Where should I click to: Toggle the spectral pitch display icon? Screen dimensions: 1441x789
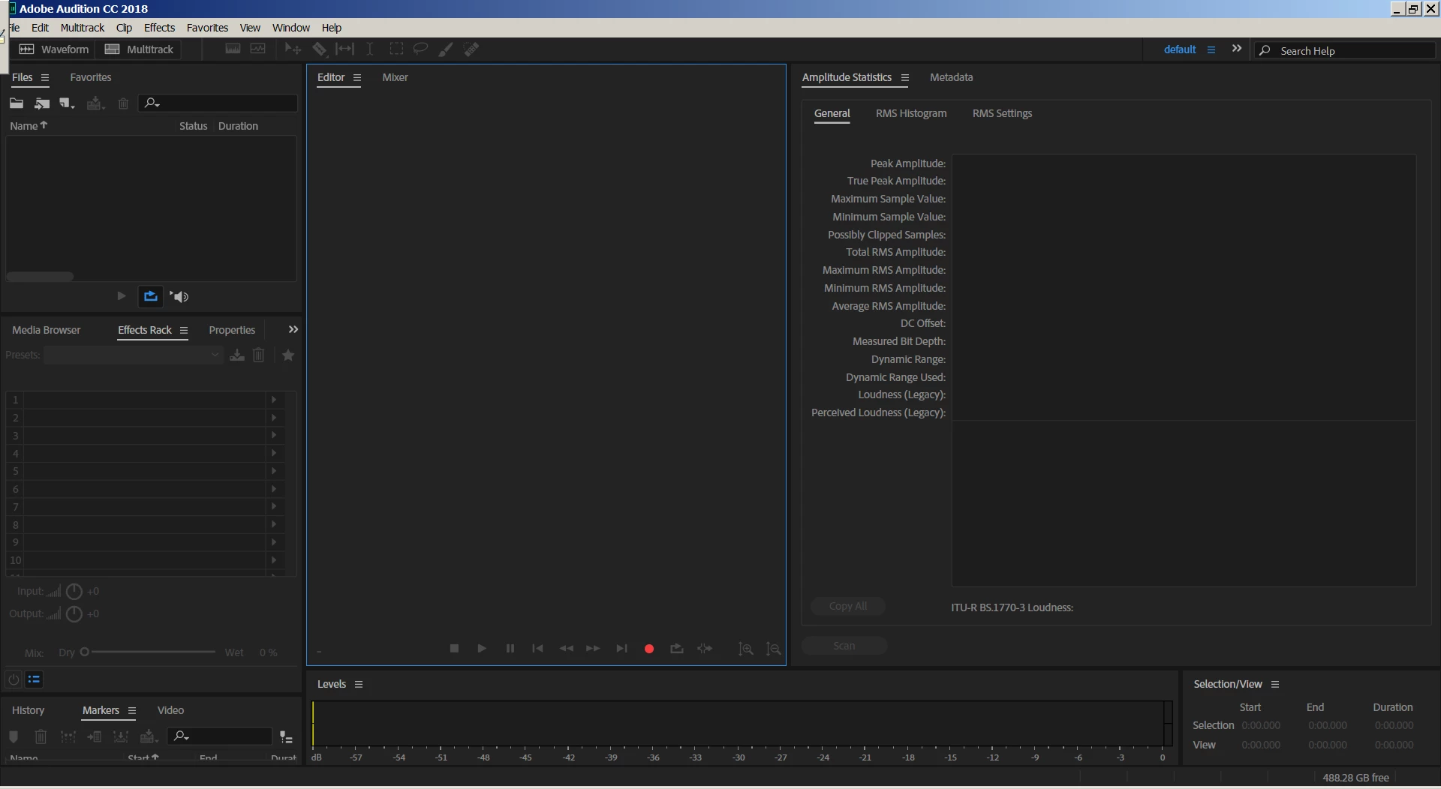pyautogui.click(x=257, y=49)
